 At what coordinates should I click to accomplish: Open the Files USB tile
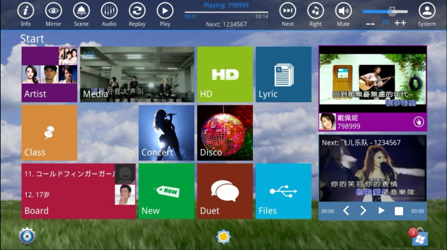[x=284, y=191]
